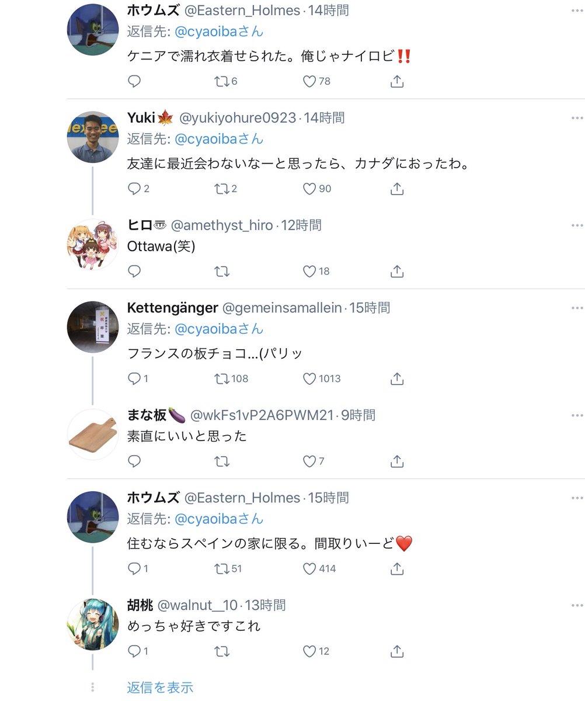Open the @cyaoiba mention in Yuki's tweet

click(219, 139)
